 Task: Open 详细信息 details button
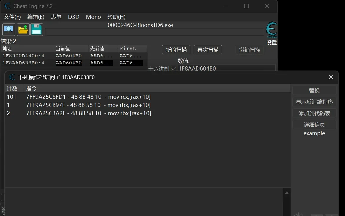click(314, 125)
